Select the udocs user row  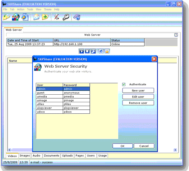pyautogui.click(x=63, y=112)
